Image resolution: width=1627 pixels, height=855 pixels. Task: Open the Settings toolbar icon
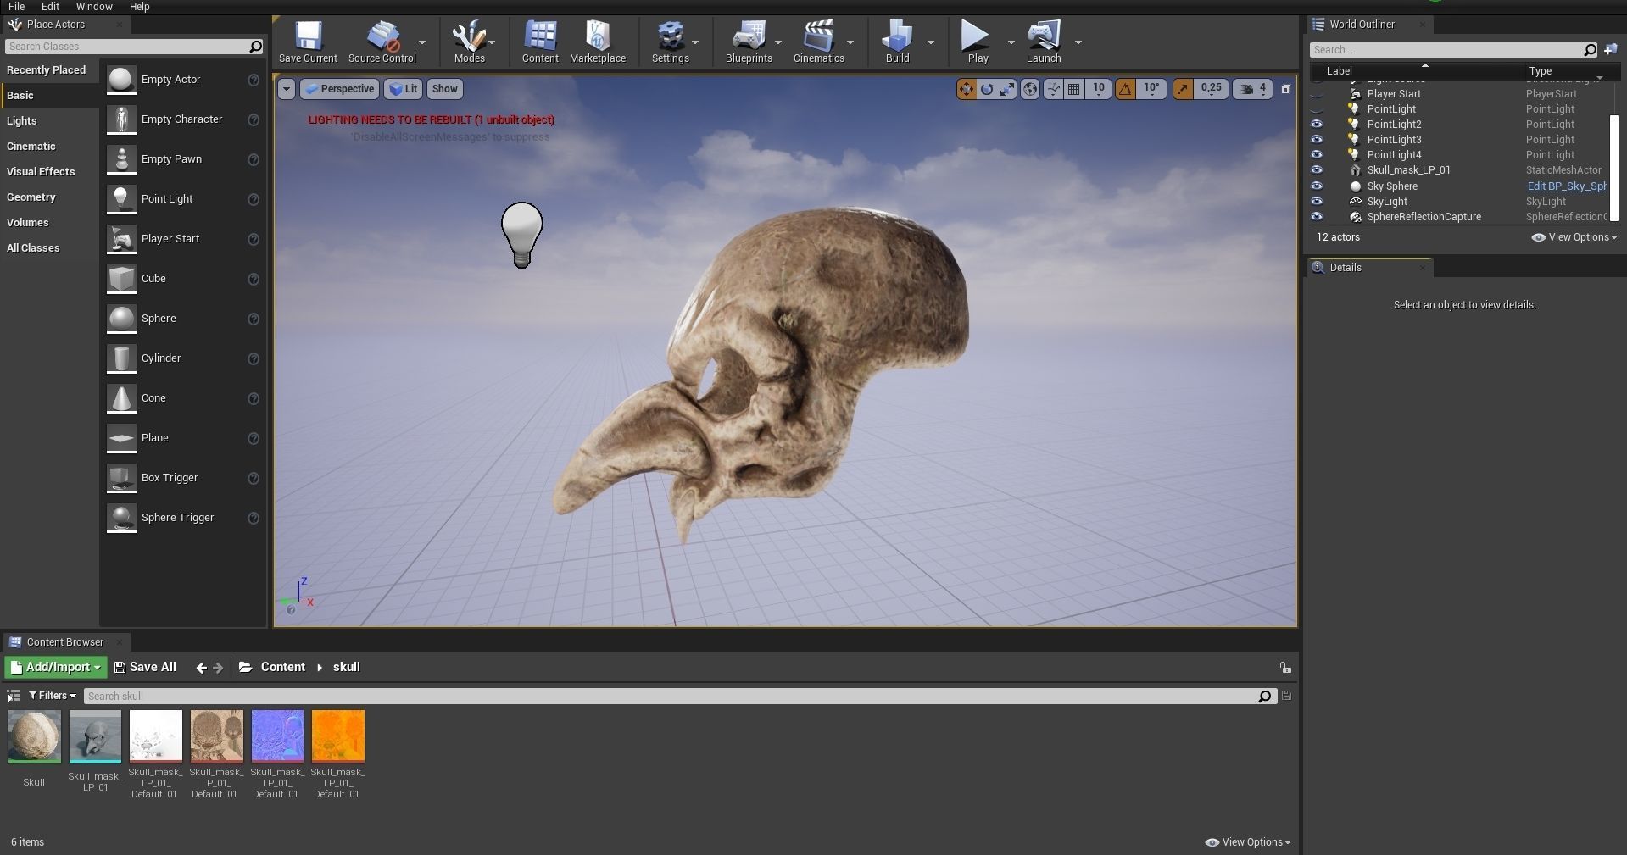[x=671, y=36]
